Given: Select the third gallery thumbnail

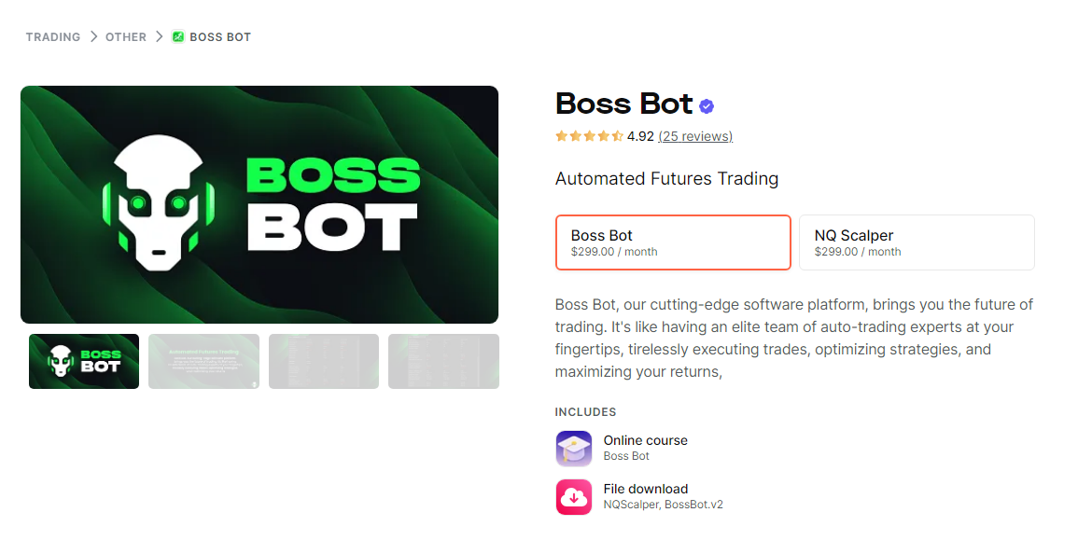Looking at the screenshot, I should 323,361.
